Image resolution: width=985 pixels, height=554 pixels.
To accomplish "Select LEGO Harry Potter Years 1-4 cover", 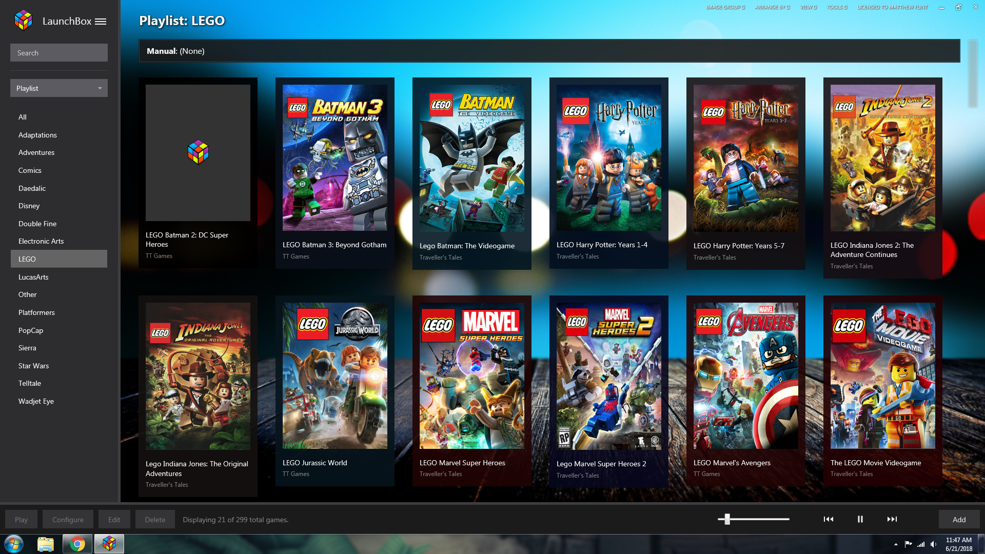I will pos(609,157).
